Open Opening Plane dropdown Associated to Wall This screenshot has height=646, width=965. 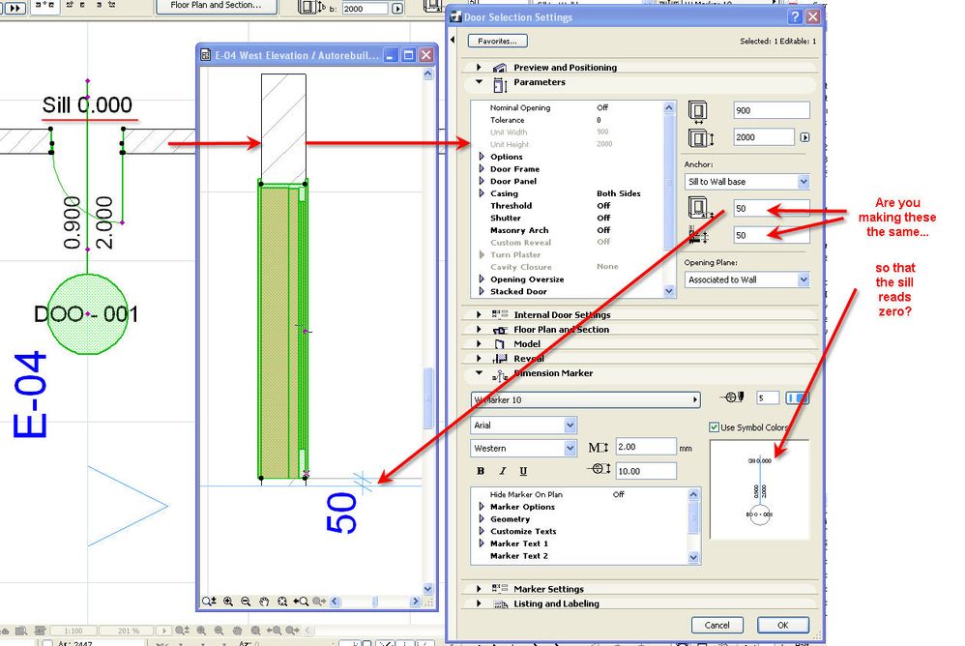coord(746,279)
